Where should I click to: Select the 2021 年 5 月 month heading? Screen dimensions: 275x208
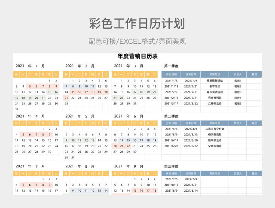pos(80,116)
